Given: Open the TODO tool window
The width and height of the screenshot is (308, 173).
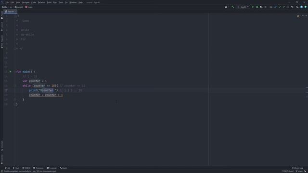Looking at the screenshot, I should [x=26, y=168].
